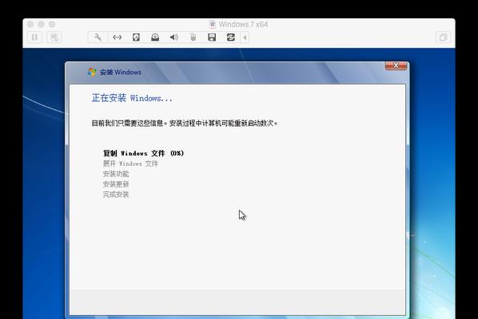Viewport: 478px width, 319px height.
Task: Pause the Windows 7 x64 virtual machine
Action: click(34, 37)
